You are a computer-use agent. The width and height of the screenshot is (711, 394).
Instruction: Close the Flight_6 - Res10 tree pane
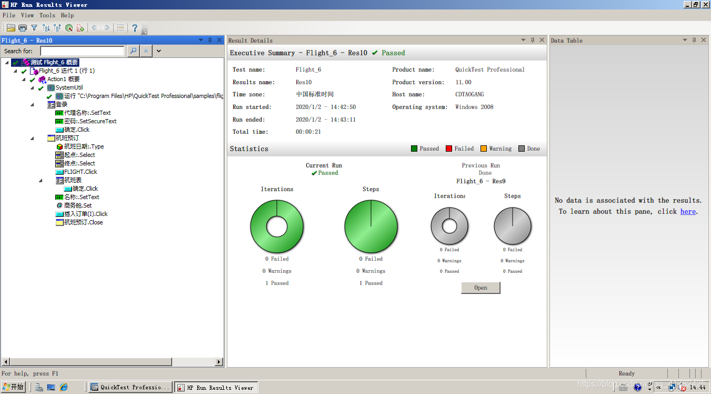(x=219, y=40)
